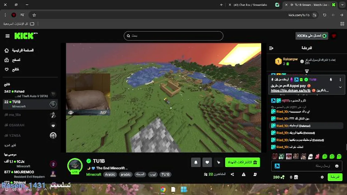Viewport: 347px width, 195px height.
Task: Click the sparkle button beside the follow heart
Action: 219,162
